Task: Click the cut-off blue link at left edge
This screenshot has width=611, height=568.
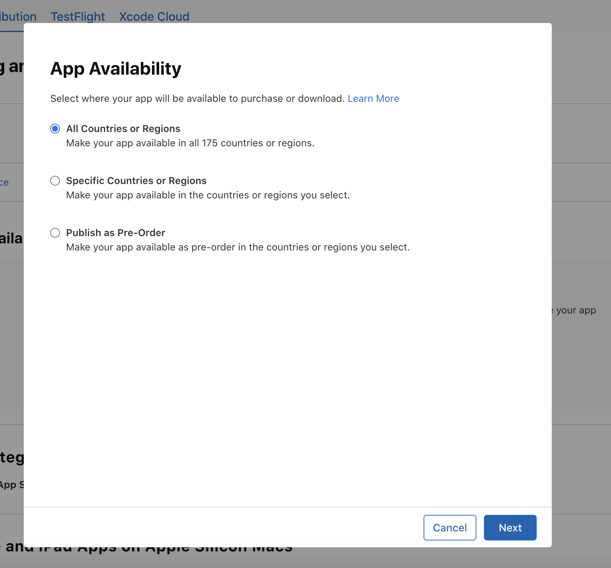Action: [x=5, y=183]
